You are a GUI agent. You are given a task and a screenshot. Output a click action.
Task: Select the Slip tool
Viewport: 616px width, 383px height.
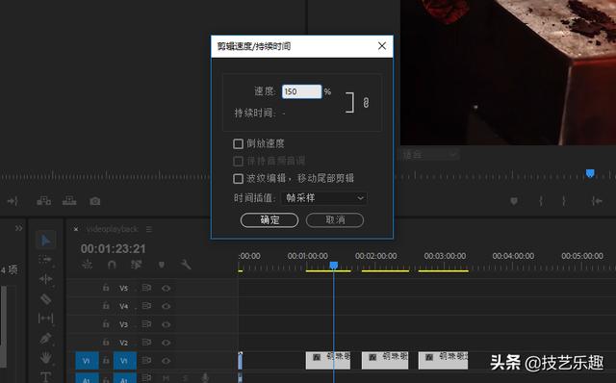45,319
